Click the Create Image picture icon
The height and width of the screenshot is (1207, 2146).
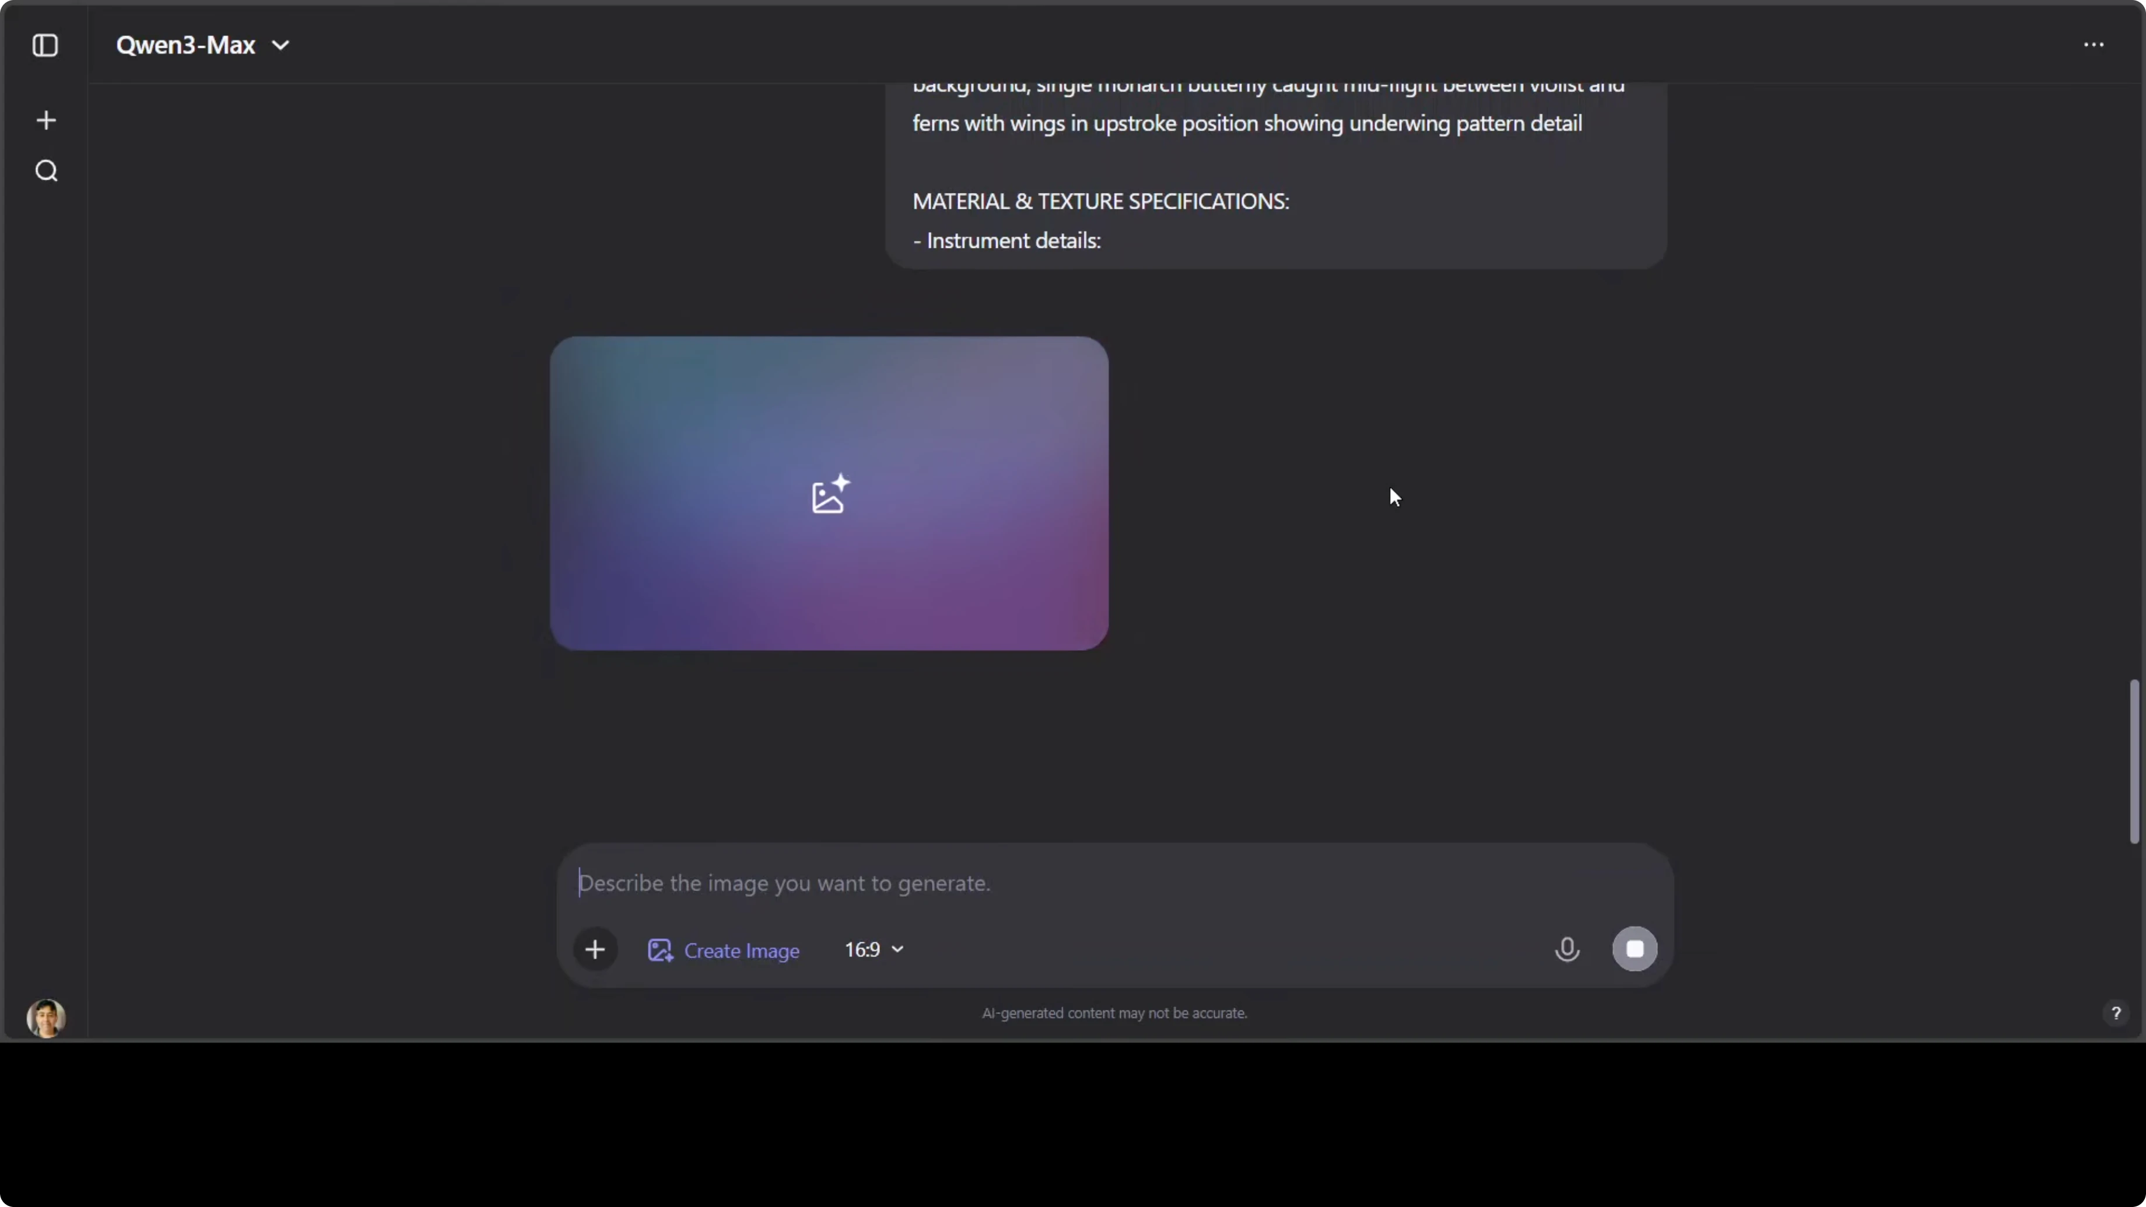(660, 950)
